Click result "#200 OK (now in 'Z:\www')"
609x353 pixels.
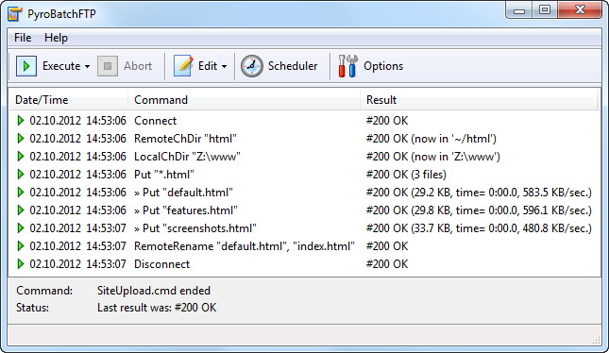(433, 156)
